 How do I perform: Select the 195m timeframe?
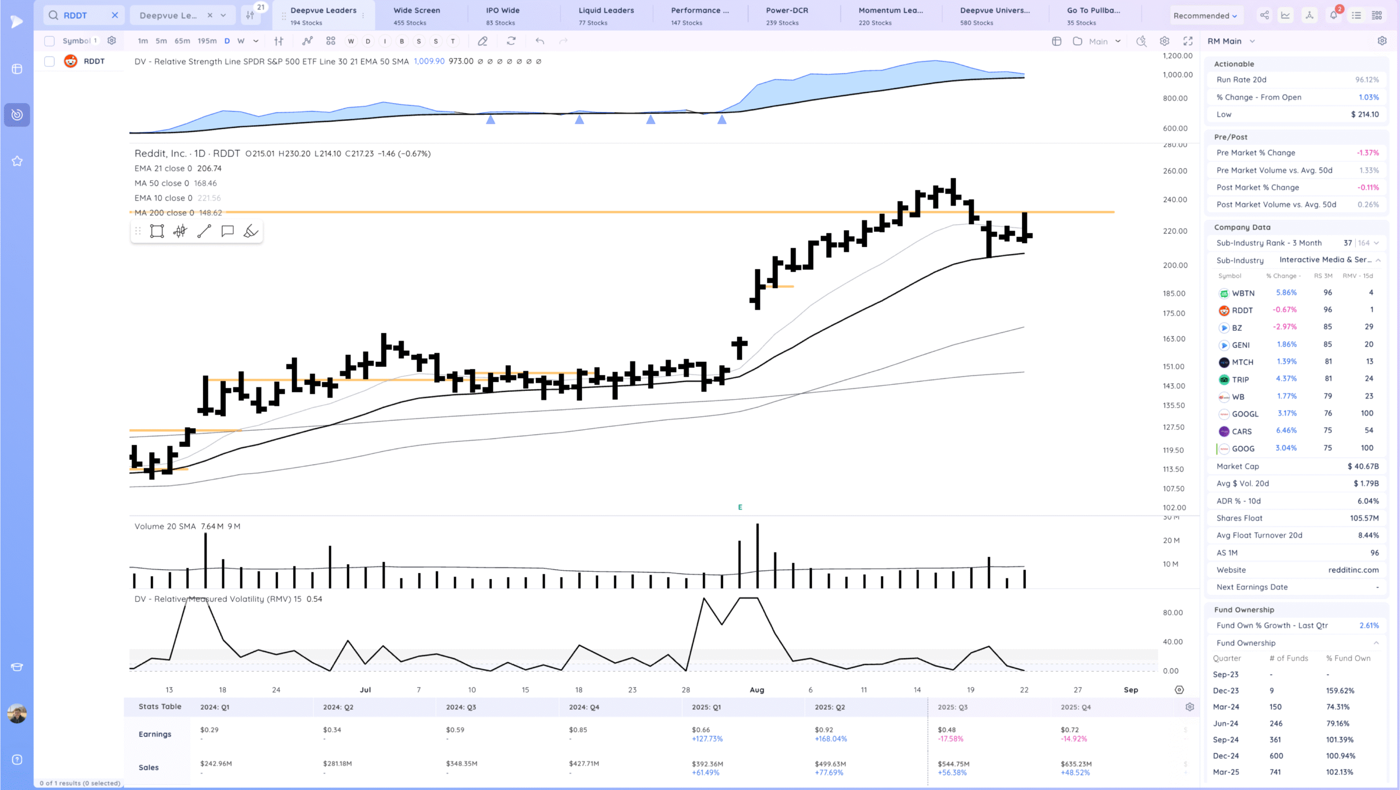207,41
